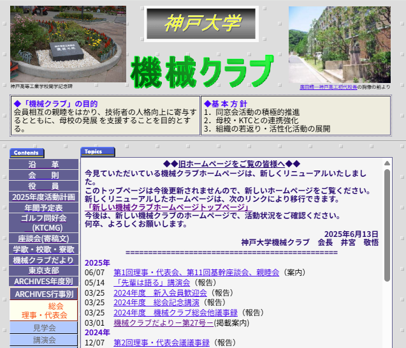Image resolution: width=406 pixels, height=348 pixels.
Task: Open 2024年度 新入会員歓迎会 link
Action: click(160, 292)
